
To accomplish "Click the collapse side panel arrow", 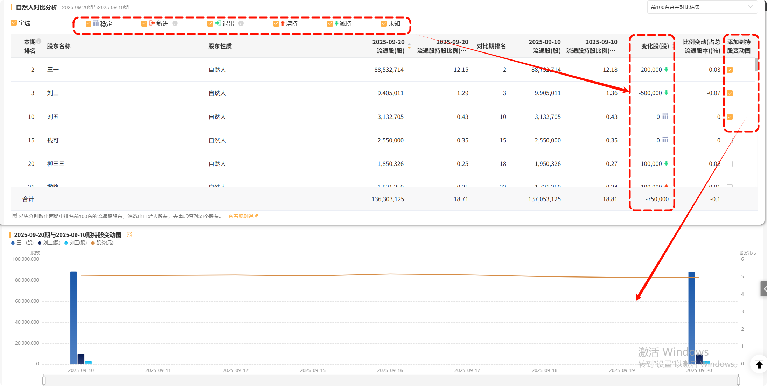I will click(764, 289).
